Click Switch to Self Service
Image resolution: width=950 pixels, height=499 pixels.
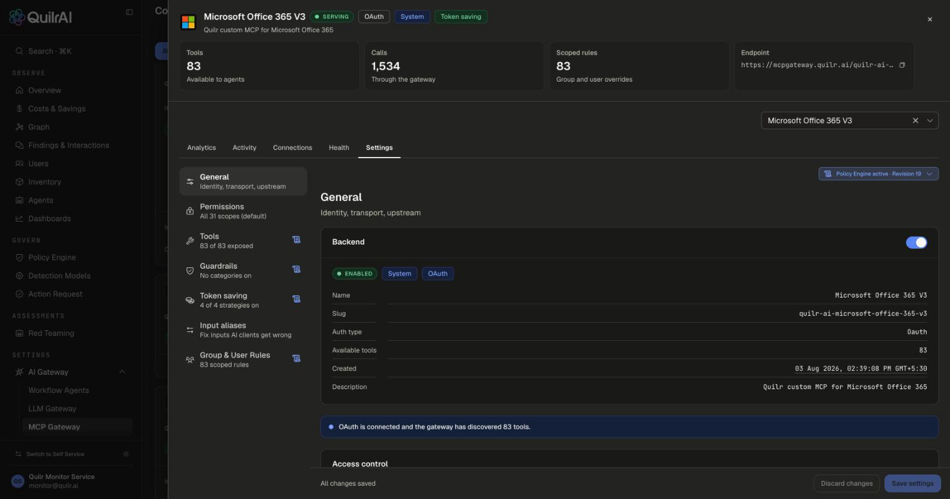coord(55,454)
